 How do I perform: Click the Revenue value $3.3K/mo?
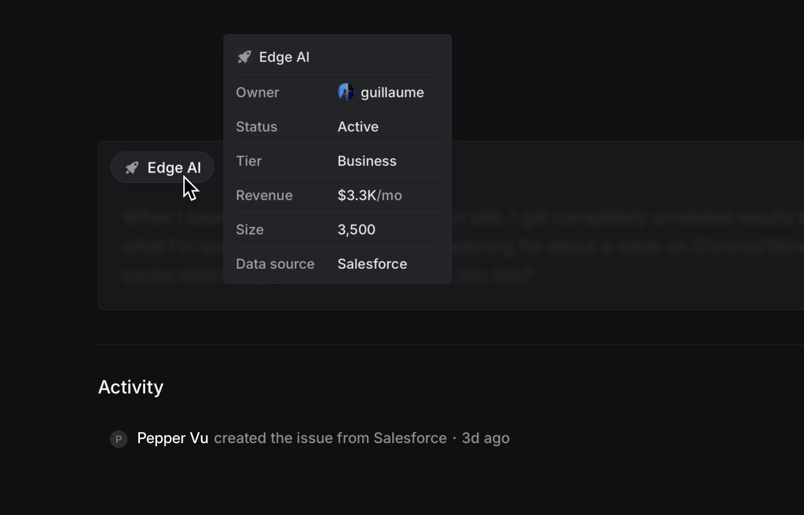tap(369, 195)
